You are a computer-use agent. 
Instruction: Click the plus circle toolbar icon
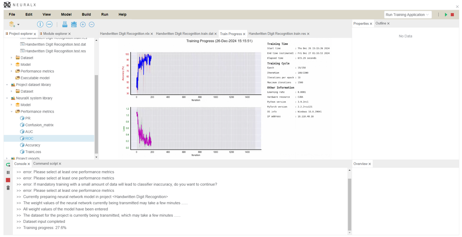(x=83, y=25)
